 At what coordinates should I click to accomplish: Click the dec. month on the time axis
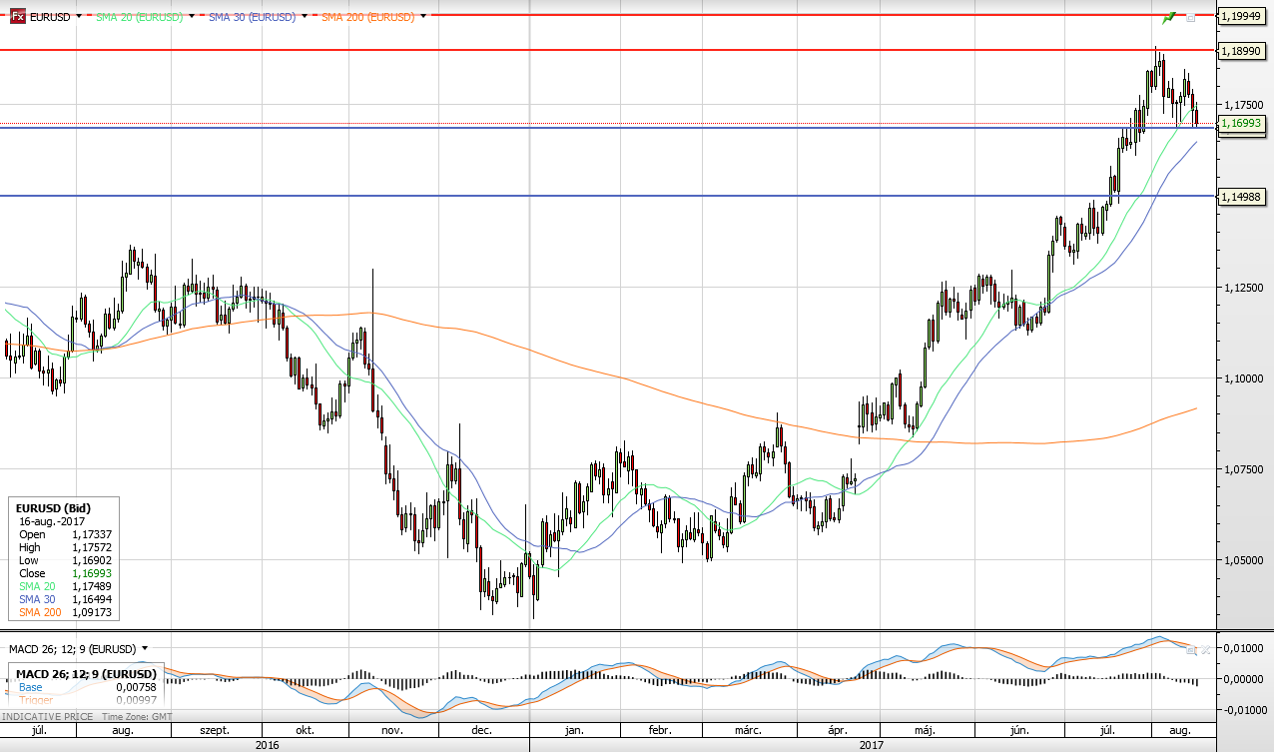tap(482, 731)
